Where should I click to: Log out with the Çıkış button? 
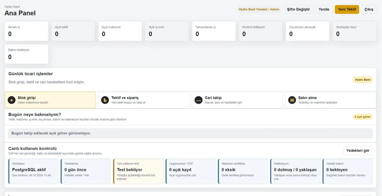[369, 9]
